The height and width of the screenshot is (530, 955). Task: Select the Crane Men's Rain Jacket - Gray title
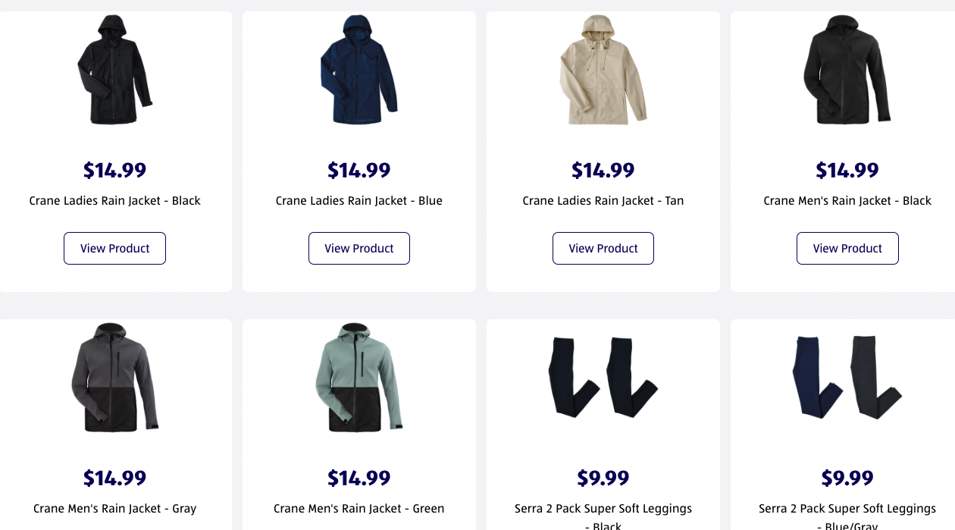[114, 509]
